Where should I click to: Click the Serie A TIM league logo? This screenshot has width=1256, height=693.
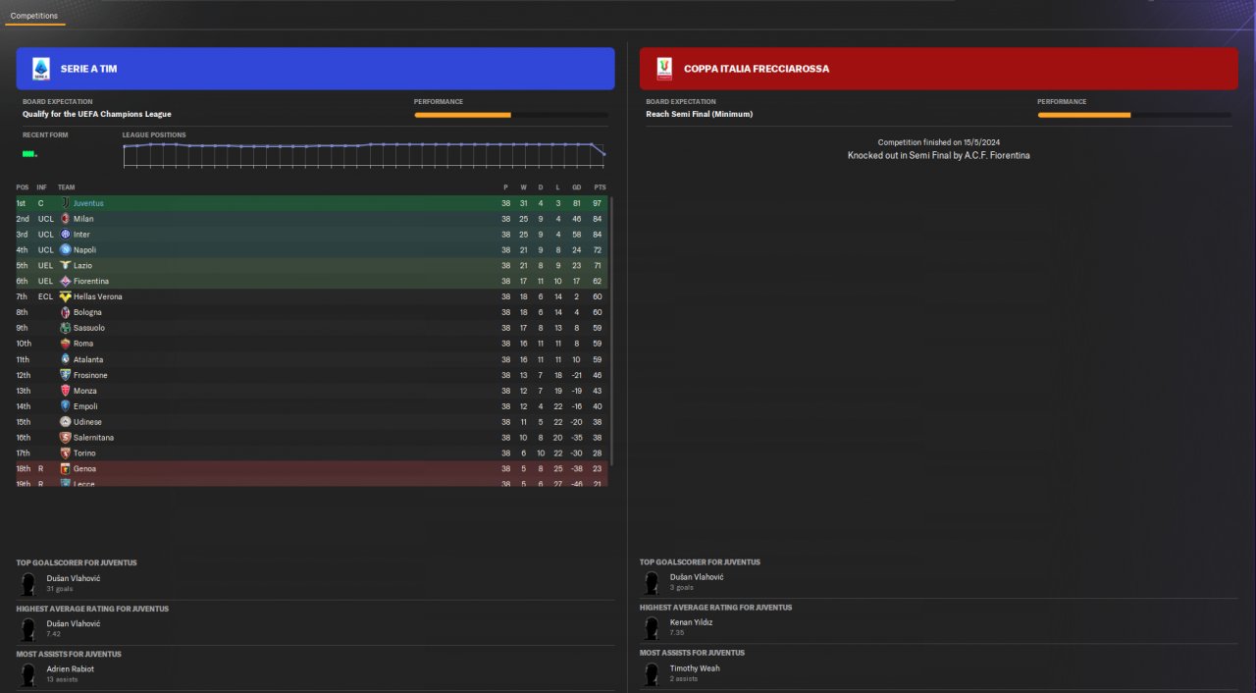pyautogui.click(x=41, y=69)
